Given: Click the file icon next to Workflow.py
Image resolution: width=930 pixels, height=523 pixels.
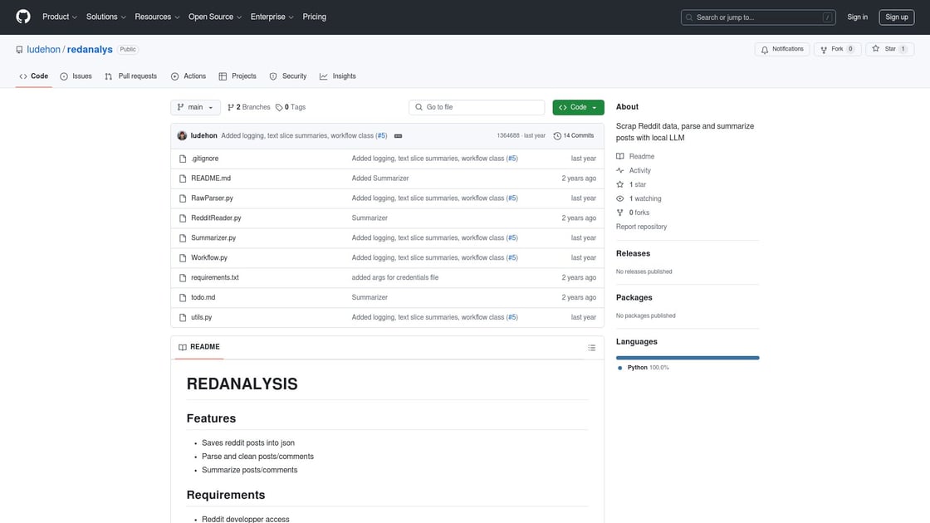Looking at the screenshot, I should tap(183, 258).
